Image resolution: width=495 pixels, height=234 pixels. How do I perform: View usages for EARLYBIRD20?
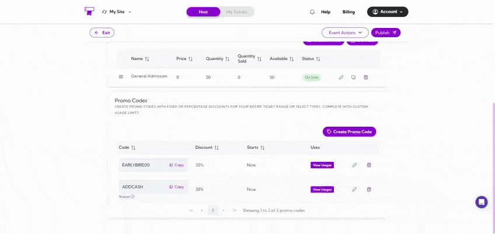pyautogui.click(x=322, y=165)
